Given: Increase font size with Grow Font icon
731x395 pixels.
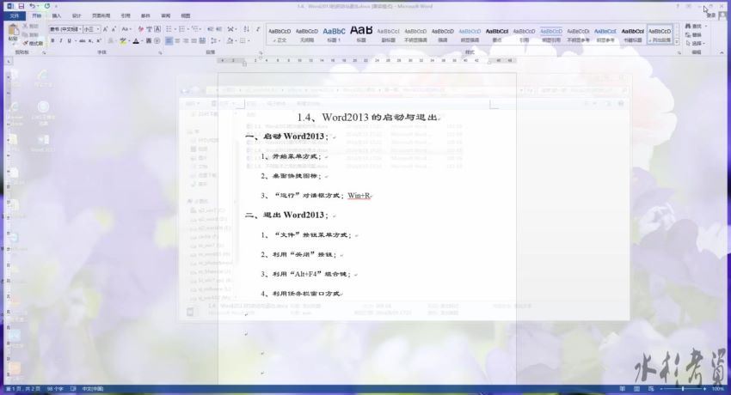Looking at the screenshot, I should (105, 29).
